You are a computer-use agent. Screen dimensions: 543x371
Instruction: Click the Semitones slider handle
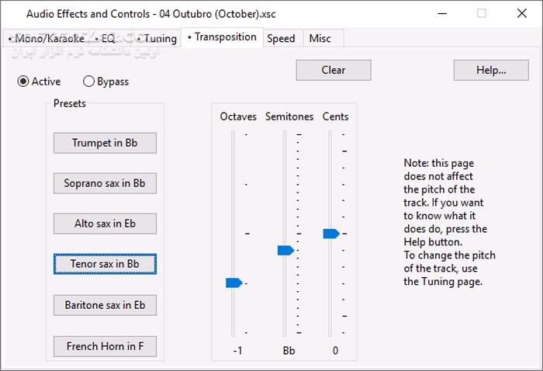tap(285, 250)
